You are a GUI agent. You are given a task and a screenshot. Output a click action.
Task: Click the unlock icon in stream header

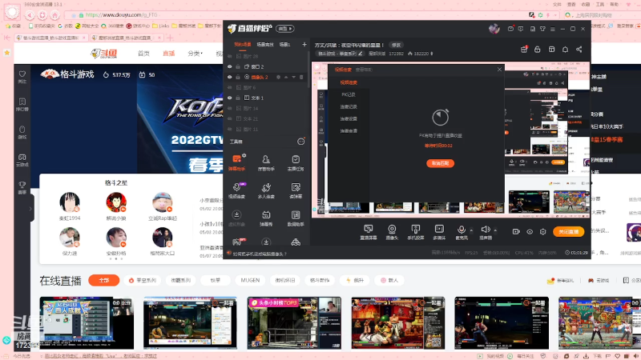coord(538,50)
